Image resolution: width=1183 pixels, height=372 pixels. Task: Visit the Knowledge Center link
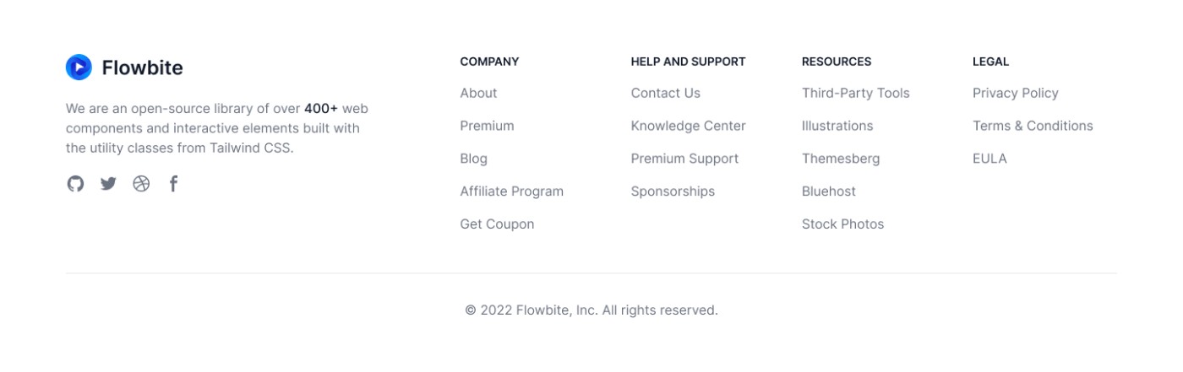pos(689,126)
